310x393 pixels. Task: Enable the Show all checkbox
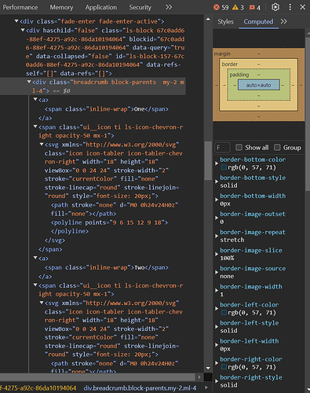coord(239,147)
